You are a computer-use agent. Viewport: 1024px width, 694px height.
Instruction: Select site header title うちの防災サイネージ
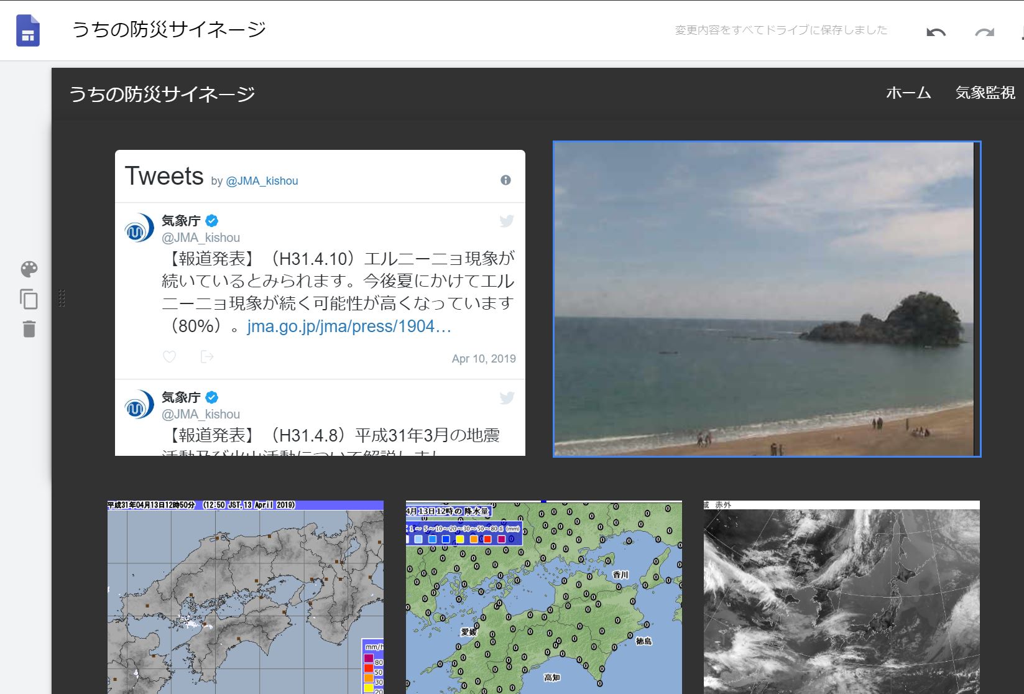click(162, 94)
